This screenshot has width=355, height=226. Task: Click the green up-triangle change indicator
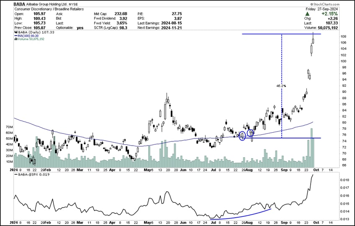[307, 14]
